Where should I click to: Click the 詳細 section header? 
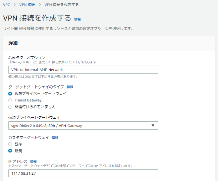[13, 43]
